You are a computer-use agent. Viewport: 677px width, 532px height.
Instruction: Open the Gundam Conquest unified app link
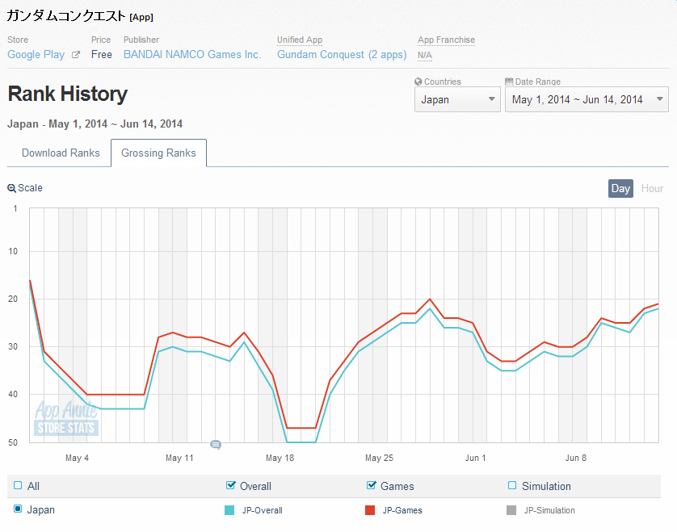tap(342, 55)
